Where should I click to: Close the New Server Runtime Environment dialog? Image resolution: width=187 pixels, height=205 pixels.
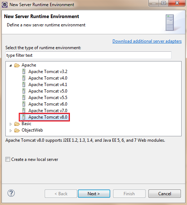coord(177,3)
